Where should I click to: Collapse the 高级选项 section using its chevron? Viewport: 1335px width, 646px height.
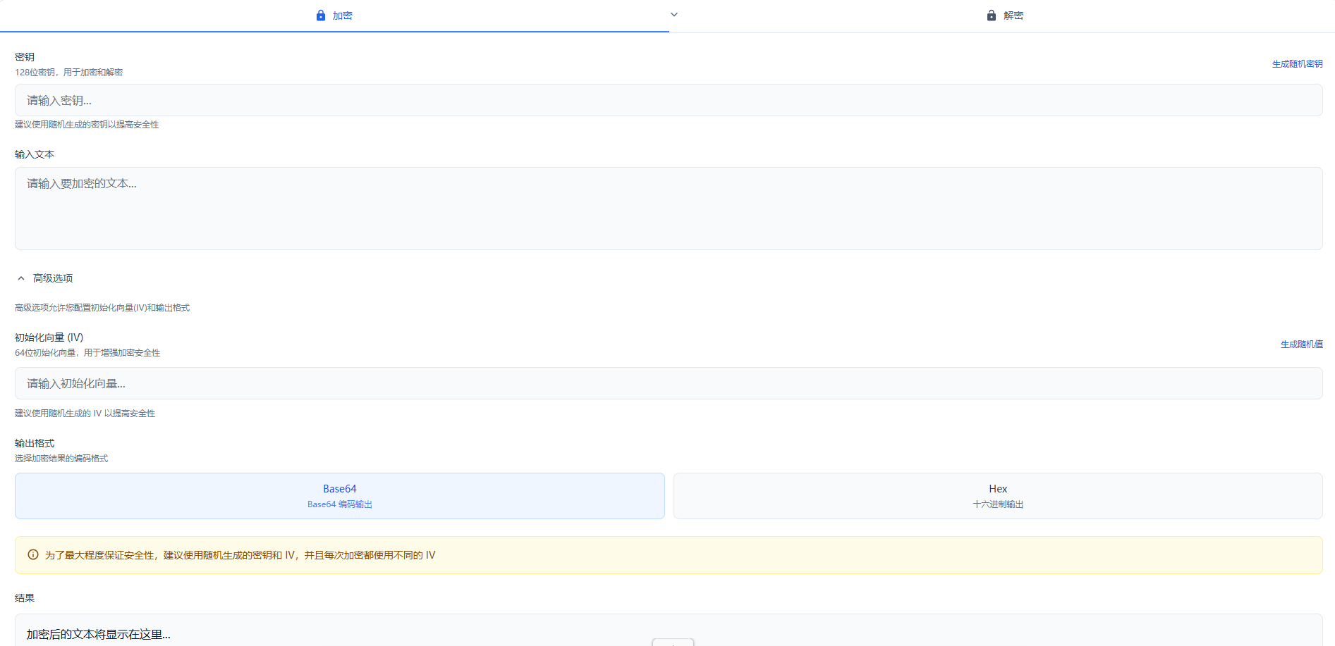point(21,278)
